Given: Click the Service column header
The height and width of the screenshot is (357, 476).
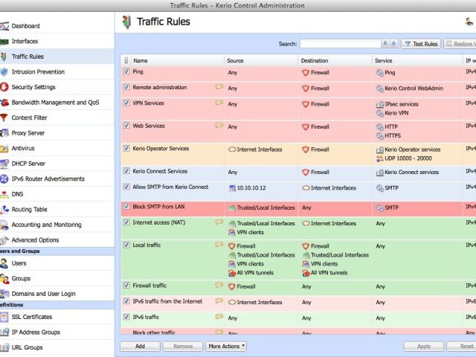Looking at the screenshot, I should [416, 61].
